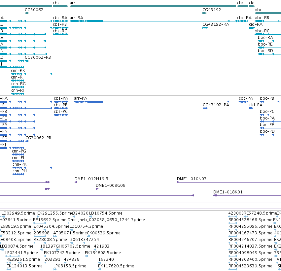Select the DME1-008G08 BAC label
The image size is (281, 271).
point(111,186)
